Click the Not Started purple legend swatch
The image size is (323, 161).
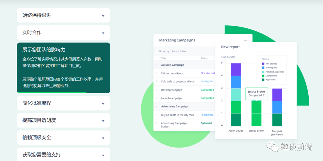[x=263, y=64]
